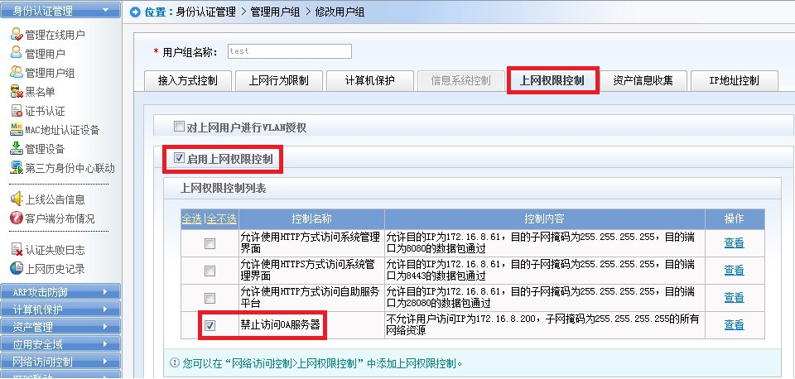The height and width of the screenshot is (379, 795).
Task: Toggle the 启用上网权限控制 checkbox
Action: coord(179,159)
